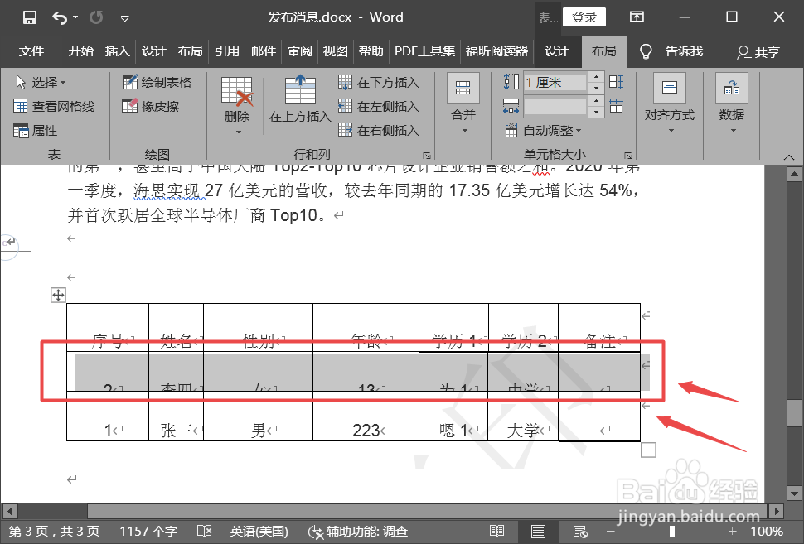Toggle the spelling check status icon
Image resolution: width=804 pixels, height=544 pixels.
click(x=204, y=531)
